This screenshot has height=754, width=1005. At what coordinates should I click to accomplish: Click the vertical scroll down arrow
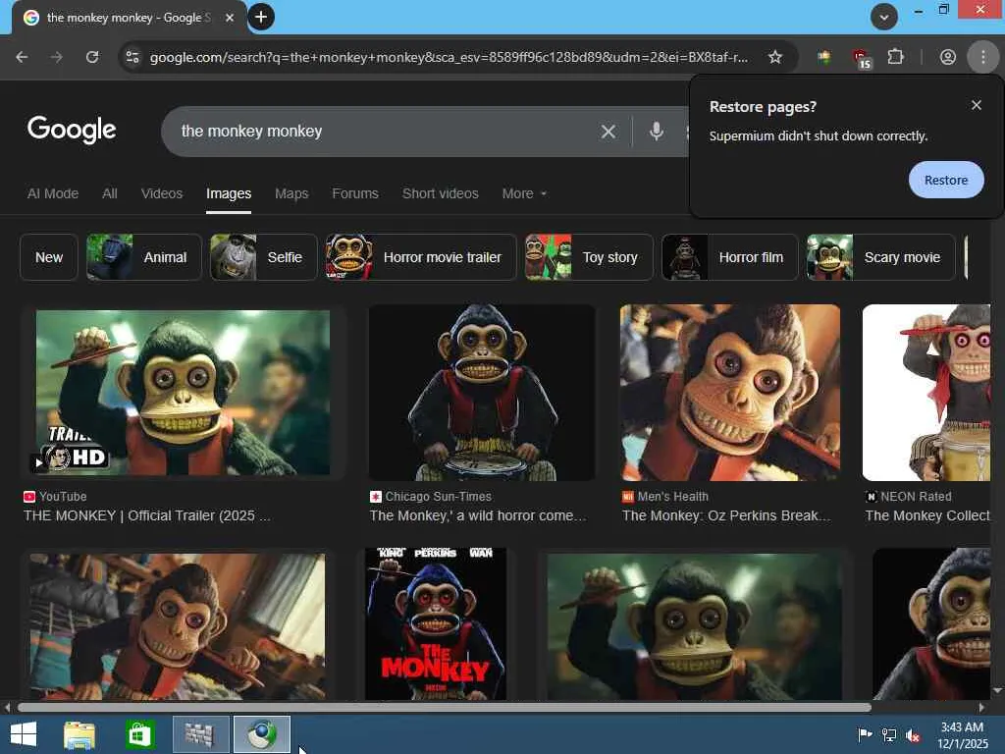pyautogui.click(x=997, y=691)
